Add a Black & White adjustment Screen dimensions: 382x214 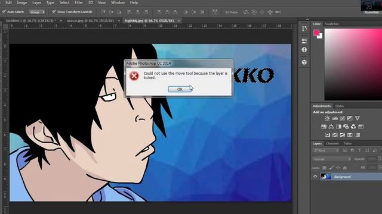click(338, 127)
